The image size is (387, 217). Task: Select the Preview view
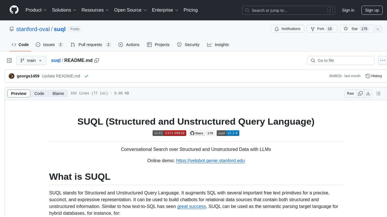[x=19, y=93]
